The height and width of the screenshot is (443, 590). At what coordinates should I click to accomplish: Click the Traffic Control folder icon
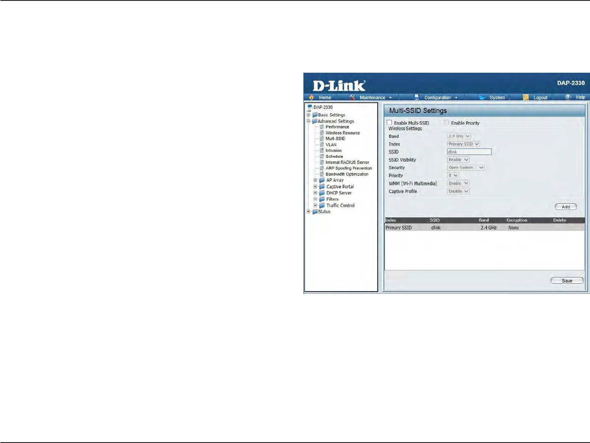click(x=322, y=206)
